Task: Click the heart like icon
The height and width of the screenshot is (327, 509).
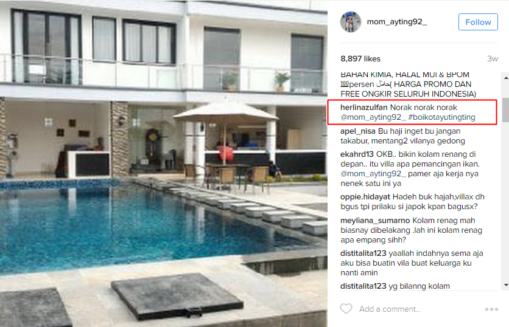Action: pos(346,309)
